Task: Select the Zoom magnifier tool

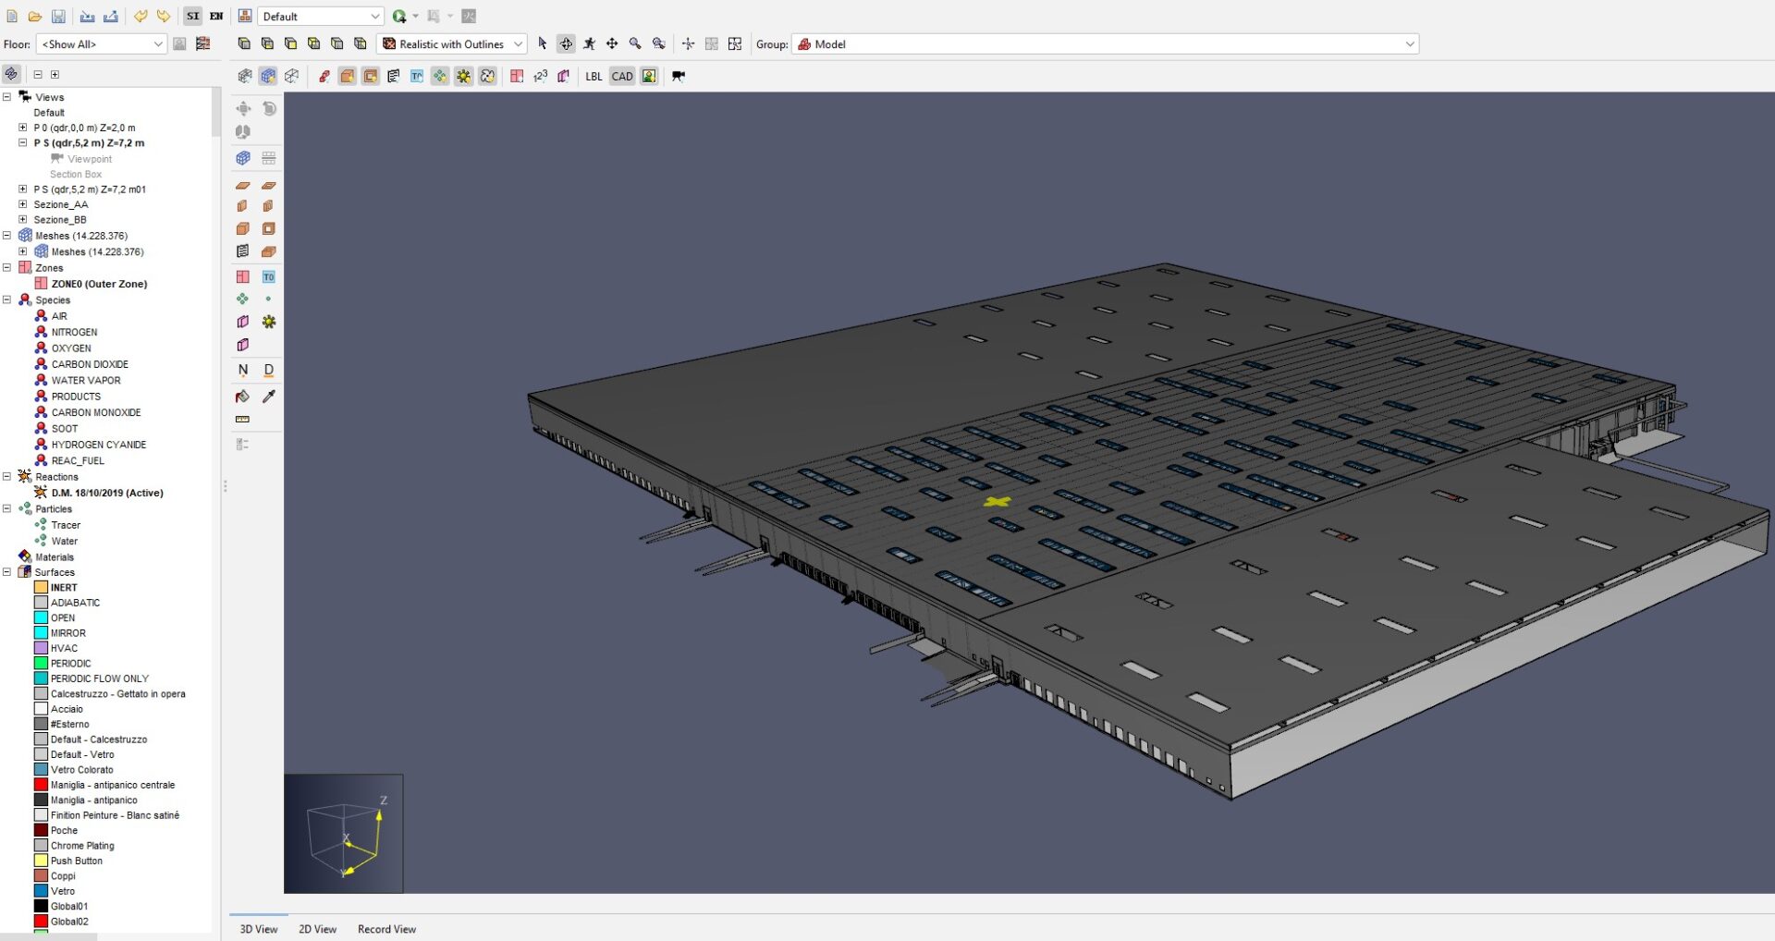Action: [x=635, y=43]
